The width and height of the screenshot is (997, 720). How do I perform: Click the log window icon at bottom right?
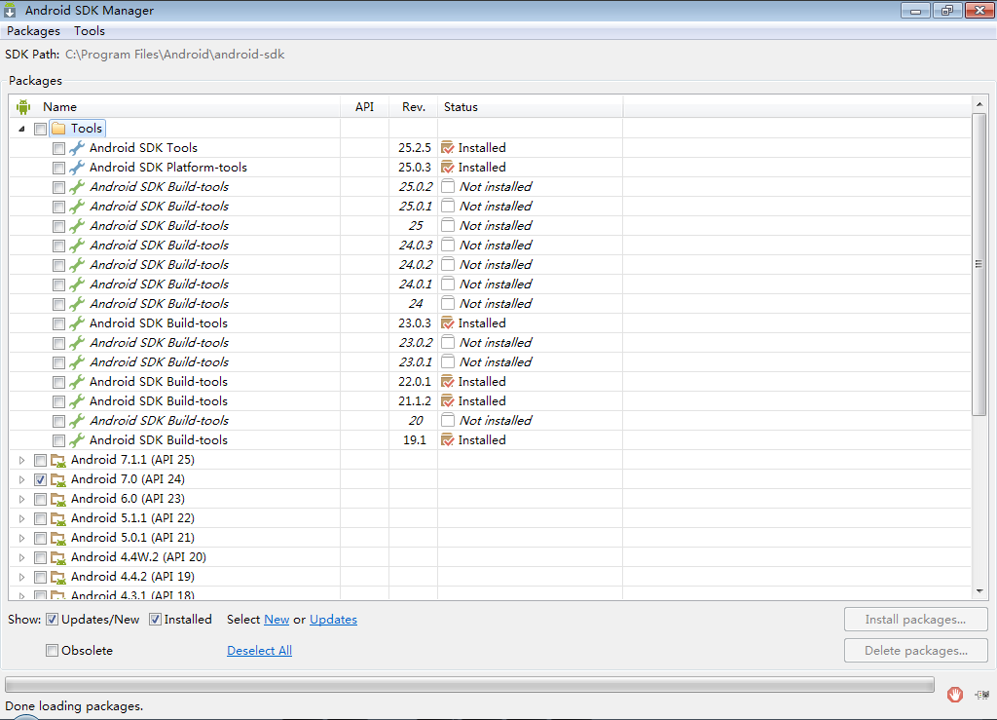click(981, 695)
